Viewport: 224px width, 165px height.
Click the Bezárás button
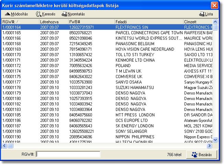pos(202,155)
